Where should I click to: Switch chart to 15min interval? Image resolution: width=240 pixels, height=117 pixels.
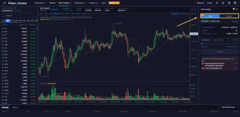(x=56, y=13)
